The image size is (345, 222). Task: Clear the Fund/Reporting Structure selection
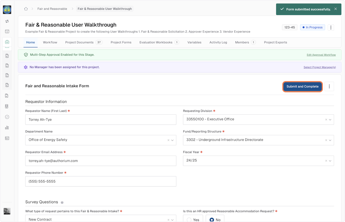(x=326, y=140)
